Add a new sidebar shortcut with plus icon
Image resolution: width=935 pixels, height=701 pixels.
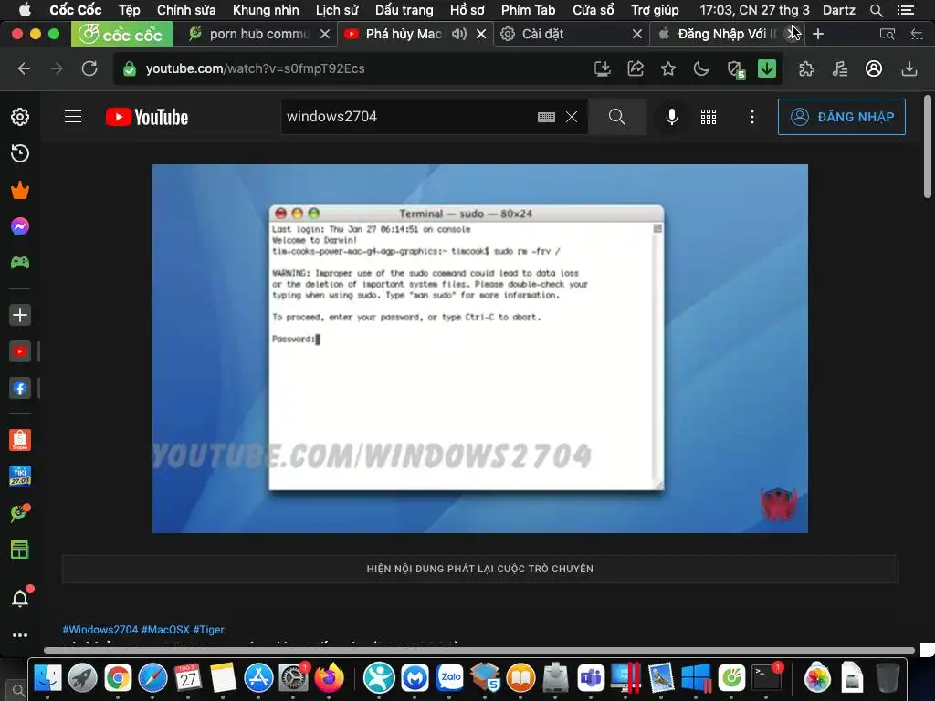(x=20, y=315)
